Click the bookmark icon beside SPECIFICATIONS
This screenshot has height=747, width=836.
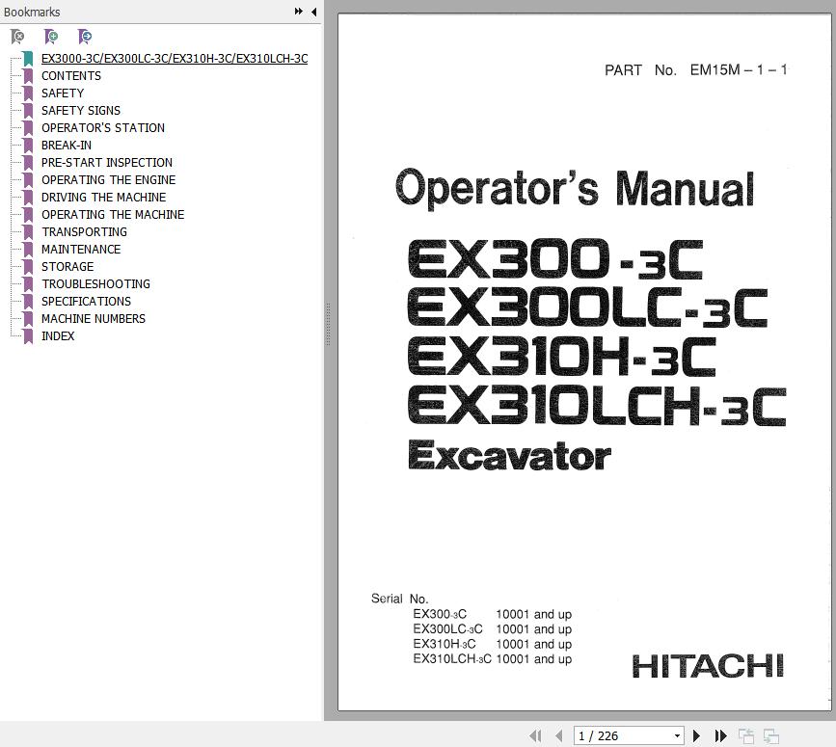(x=28, y=301)
